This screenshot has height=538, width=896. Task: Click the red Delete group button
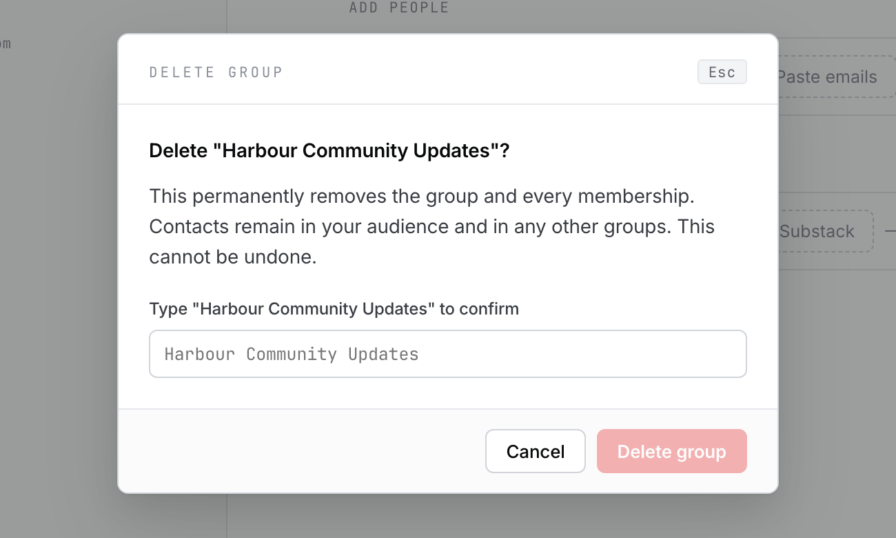tap(672, 451)
